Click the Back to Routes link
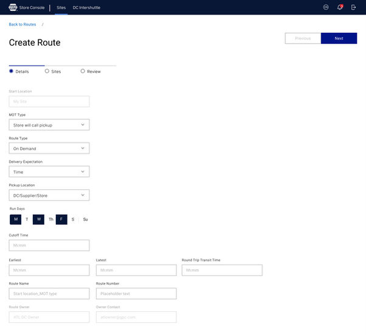 (x=22, y=24)
